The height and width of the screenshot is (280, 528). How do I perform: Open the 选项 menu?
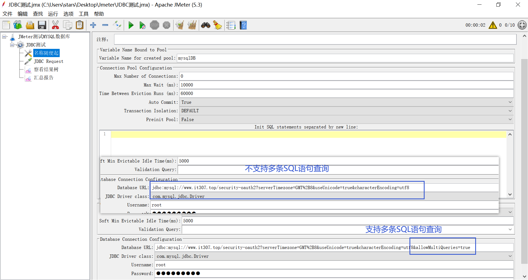68,14
